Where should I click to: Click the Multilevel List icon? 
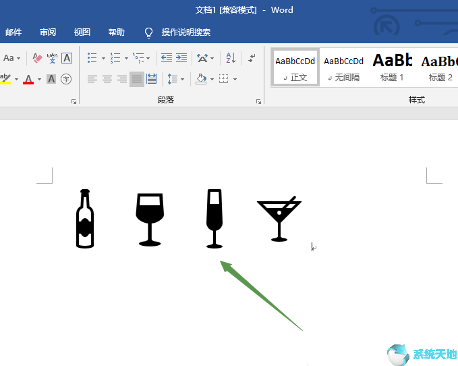138,58
